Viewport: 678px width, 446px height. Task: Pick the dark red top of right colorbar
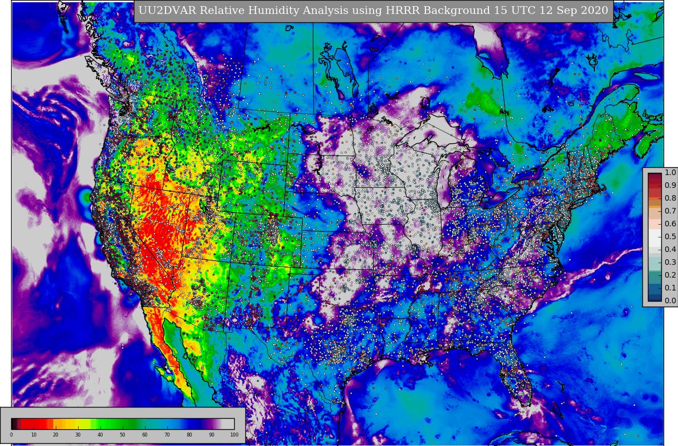point(655,180)
